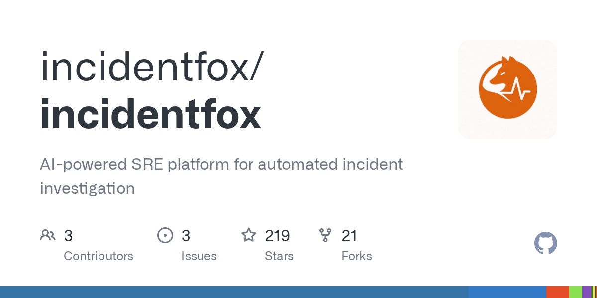Viewport: 597px width, 298px height.
Task: Click the "Issues" label
Action: click(x=199, y=256)
